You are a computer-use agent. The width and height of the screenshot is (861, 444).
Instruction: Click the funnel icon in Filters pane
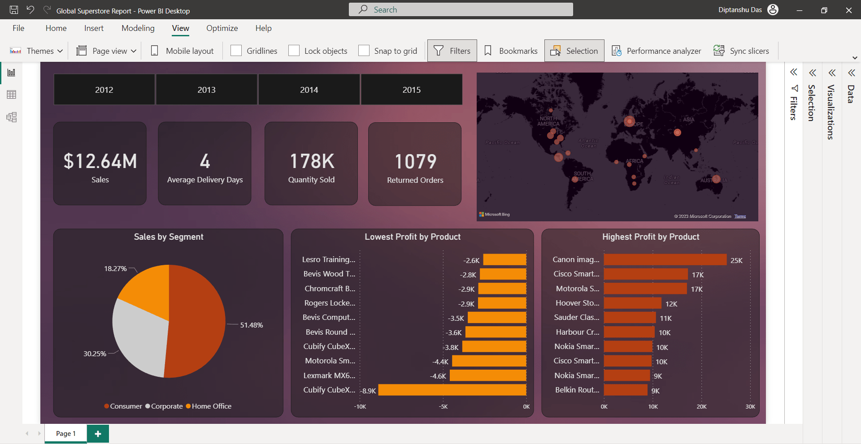[795, 88]
